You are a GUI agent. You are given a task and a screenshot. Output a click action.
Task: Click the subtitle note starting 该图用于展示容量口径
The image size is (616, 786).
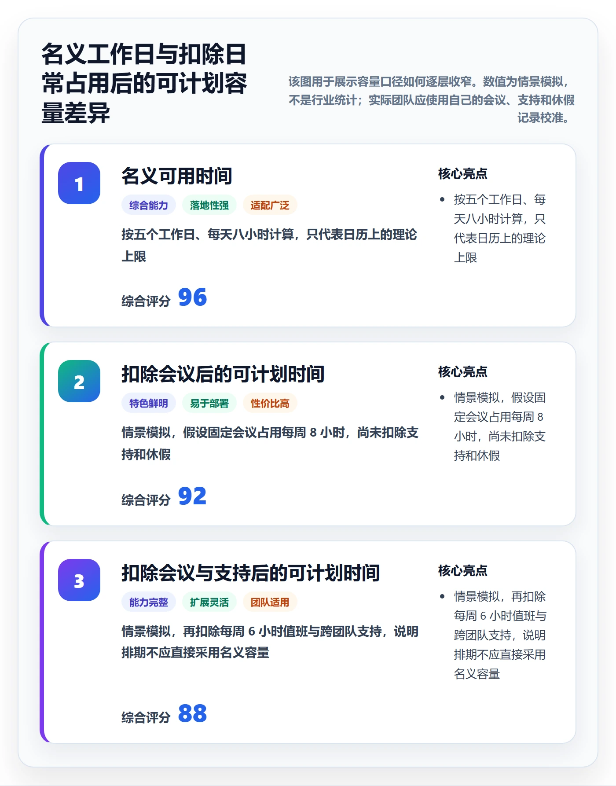tap(431, 99)
